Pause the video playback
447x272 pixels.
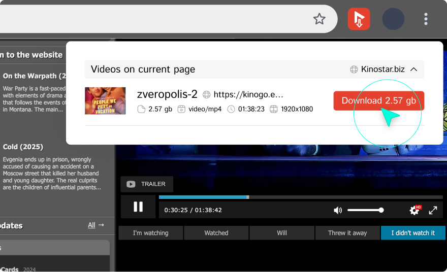138,207
